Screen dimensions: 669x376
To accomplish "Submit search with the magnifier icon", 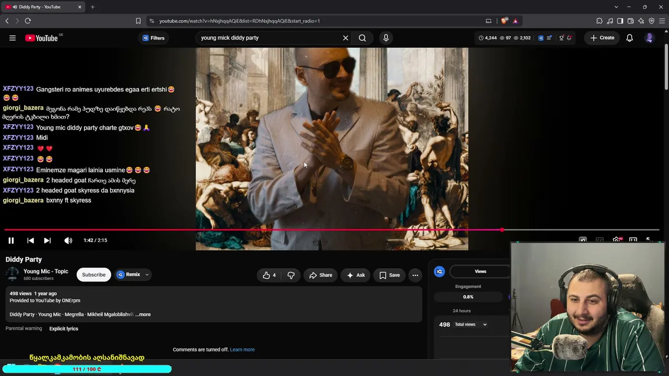I will pyautogui.click(x=362, y=38).
